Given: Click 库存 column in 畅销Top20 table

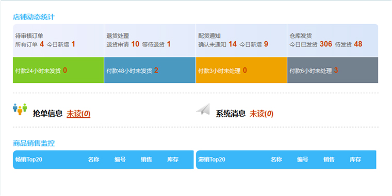Looking at the screenshot, I should (x=173, y=159).
